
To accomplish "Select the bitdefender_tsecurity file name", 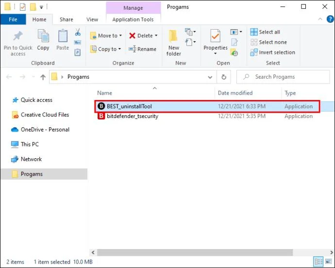I will point(133,116).
